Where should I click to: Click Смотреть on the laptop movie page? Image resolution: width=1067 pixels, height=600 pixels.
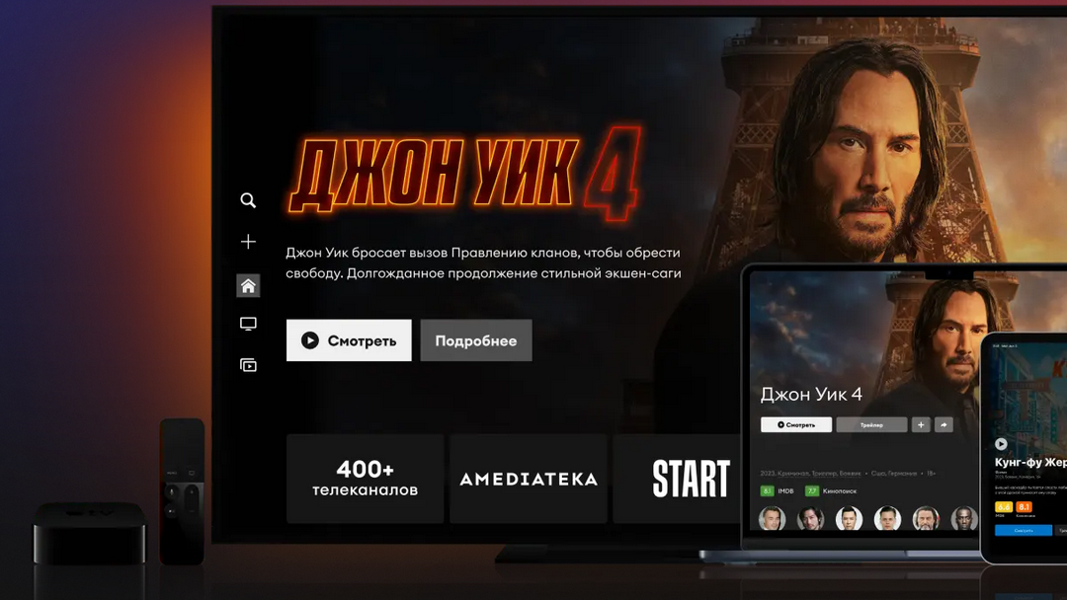coord(796,424)
